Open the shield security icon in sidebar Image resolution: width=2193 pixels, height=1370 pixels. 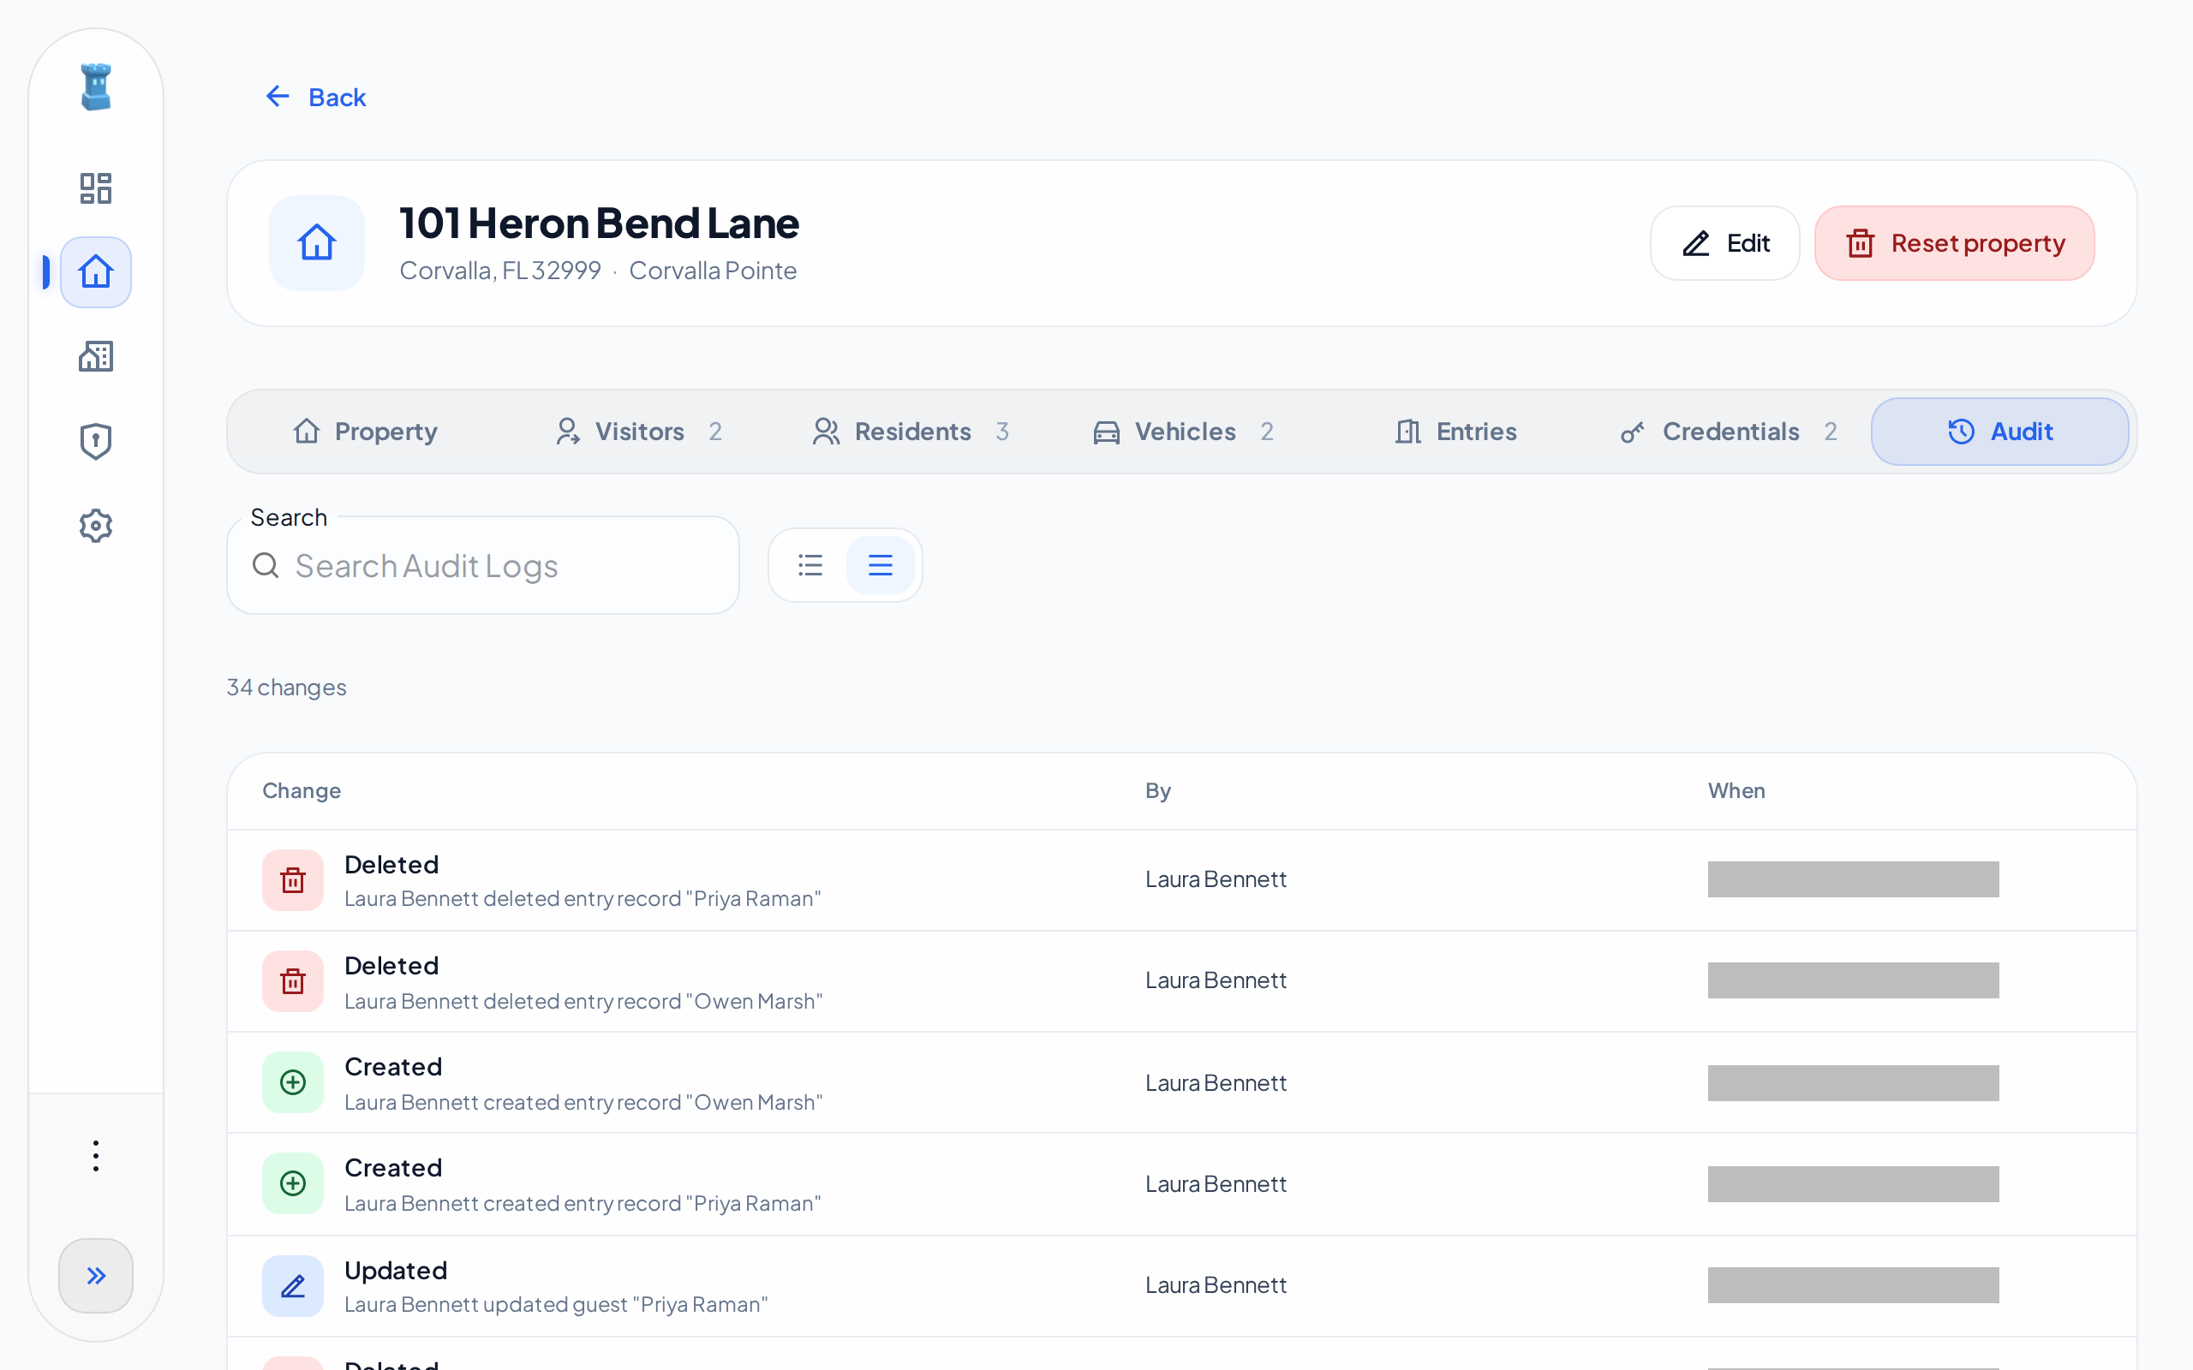click(x=96, y=441)
